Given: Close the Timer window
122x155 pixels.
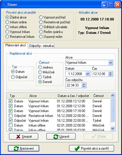Looking at the screenshot, I should point(117,5).
